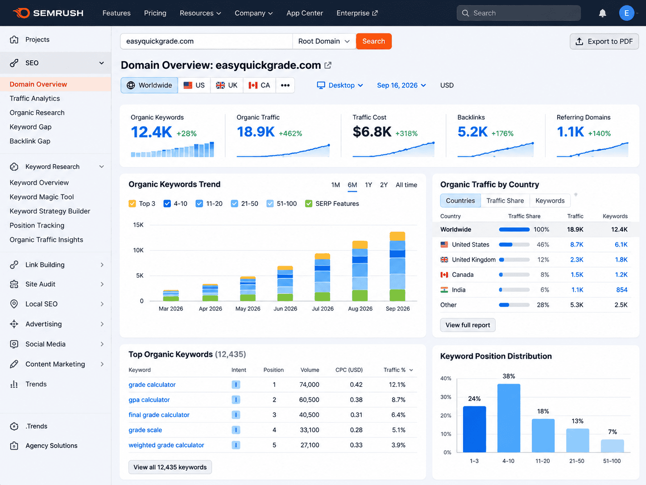Toggle the 11-20 positions checkbox

(x=199, y=204)
